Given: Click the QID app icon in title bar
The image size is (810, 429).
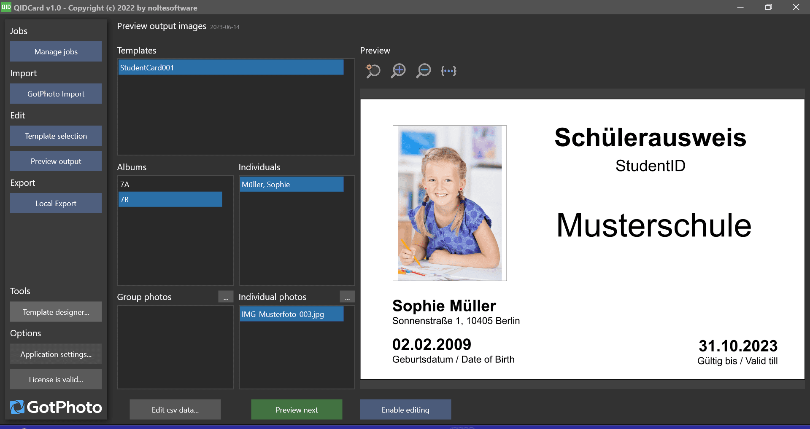Looking at the screenshot, I should tap(6, 7).
